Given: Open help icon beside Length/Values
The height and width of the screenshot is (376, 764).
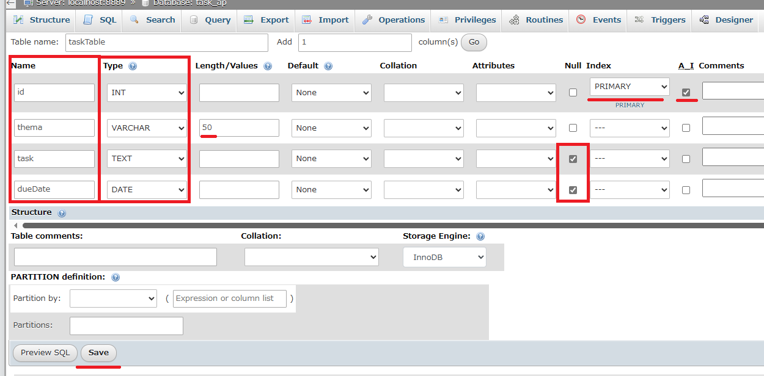Looking at the screenshot, I should tap(267, 66).
